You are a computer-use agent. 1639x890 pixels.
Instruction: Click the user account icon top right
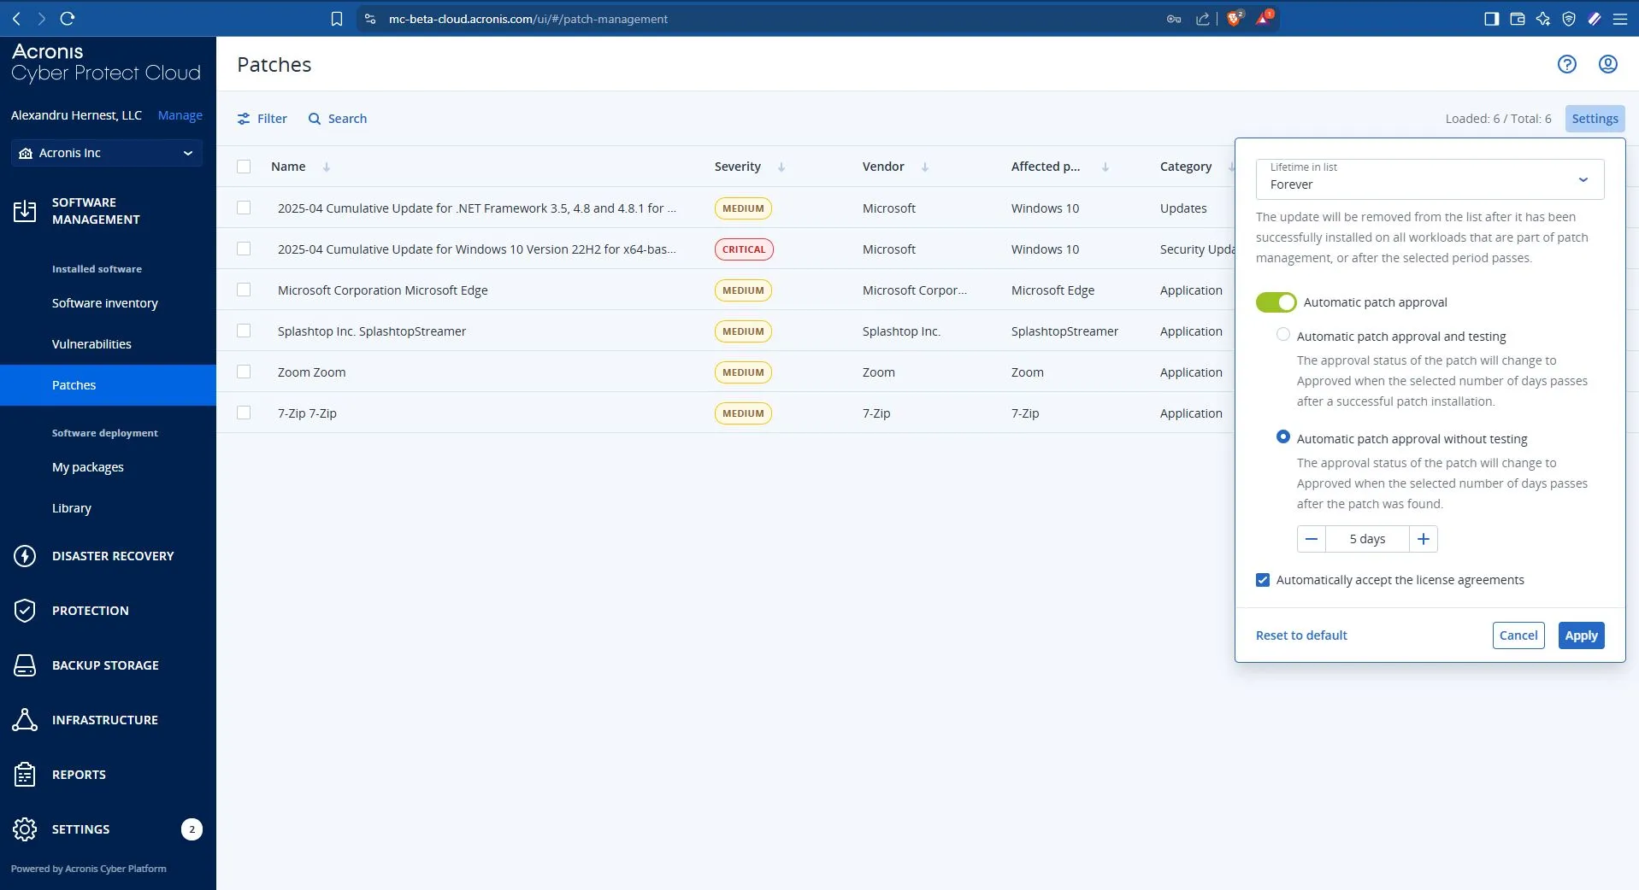pos(1608,64)
